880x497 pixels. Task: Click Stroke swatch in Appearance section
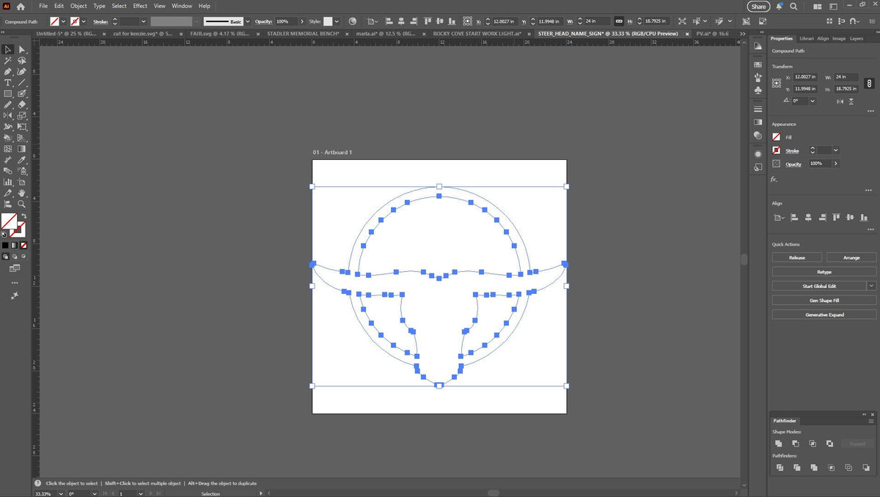click(x=777, y=150)
